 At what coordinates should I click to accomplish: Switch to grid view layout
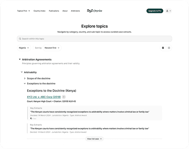click(169, 48)
